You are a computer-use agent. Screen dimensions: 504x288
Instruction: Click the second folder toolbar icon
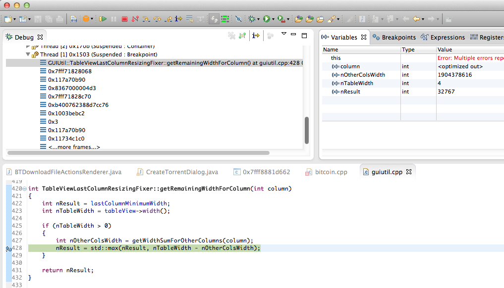coord(310,19)
